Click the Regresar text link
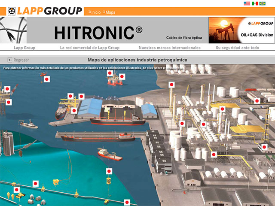Image resolution: width=275 pixels, height=206 pixels. pos(21,60)
